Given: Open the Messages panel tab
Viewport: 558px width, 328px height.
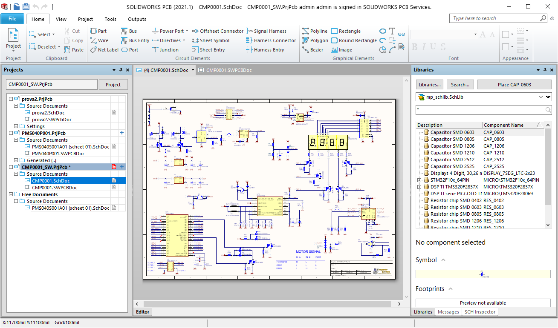Looking at the screenshot, I should click(x=448, y=312).
